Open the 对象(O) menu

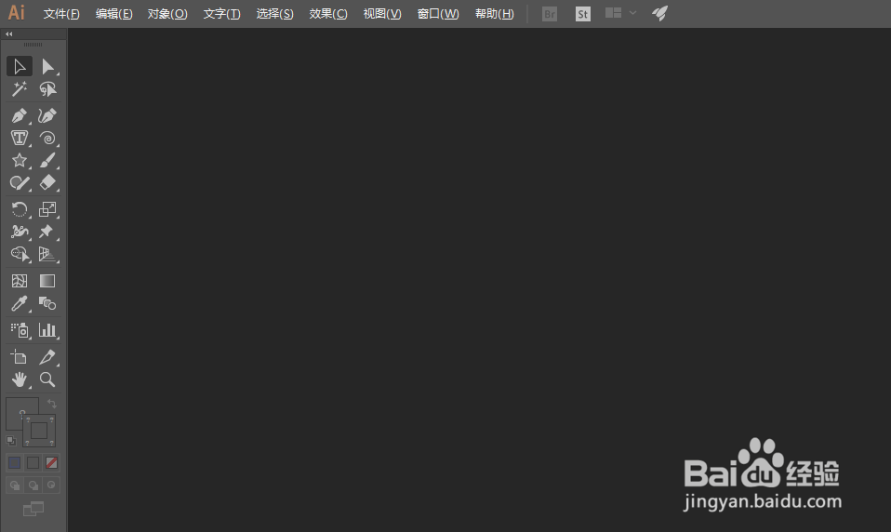167,14
